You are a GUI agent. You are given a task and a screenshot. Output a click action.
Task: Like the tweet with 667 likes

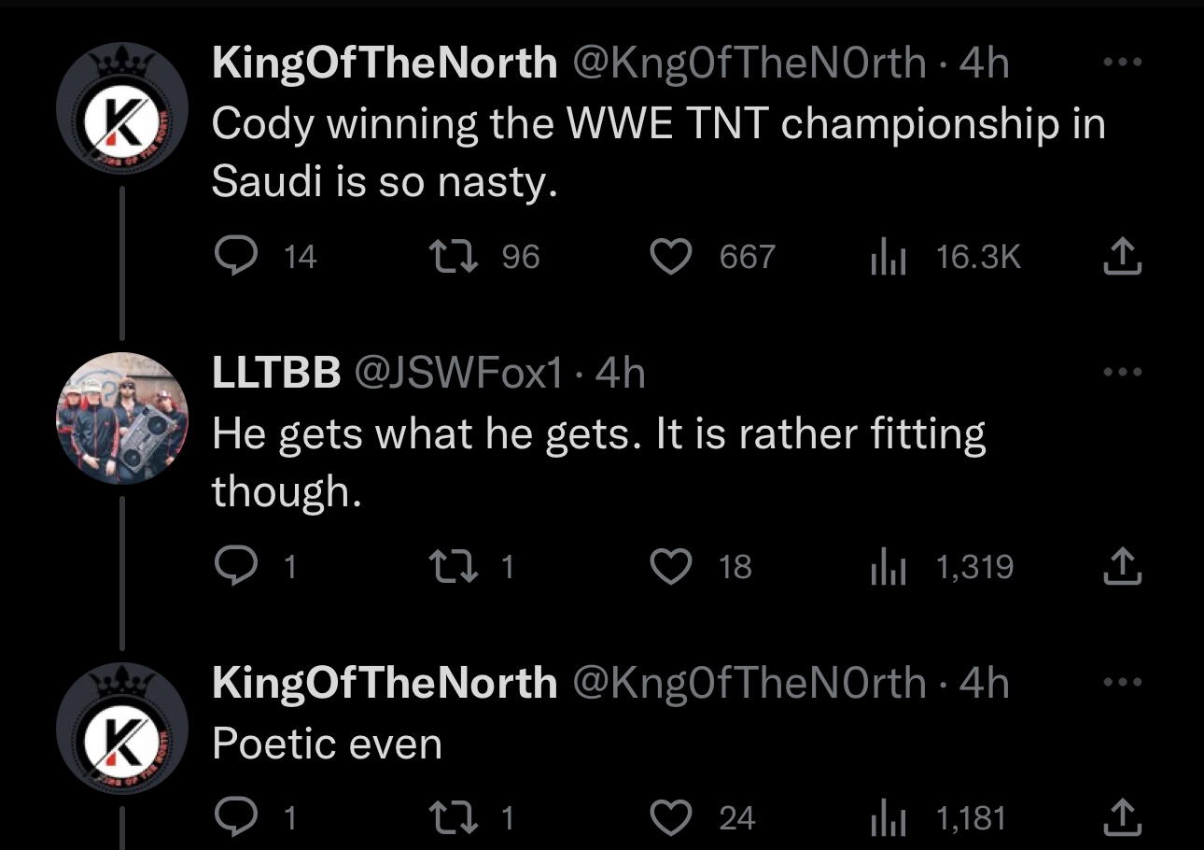coord(669,256)
